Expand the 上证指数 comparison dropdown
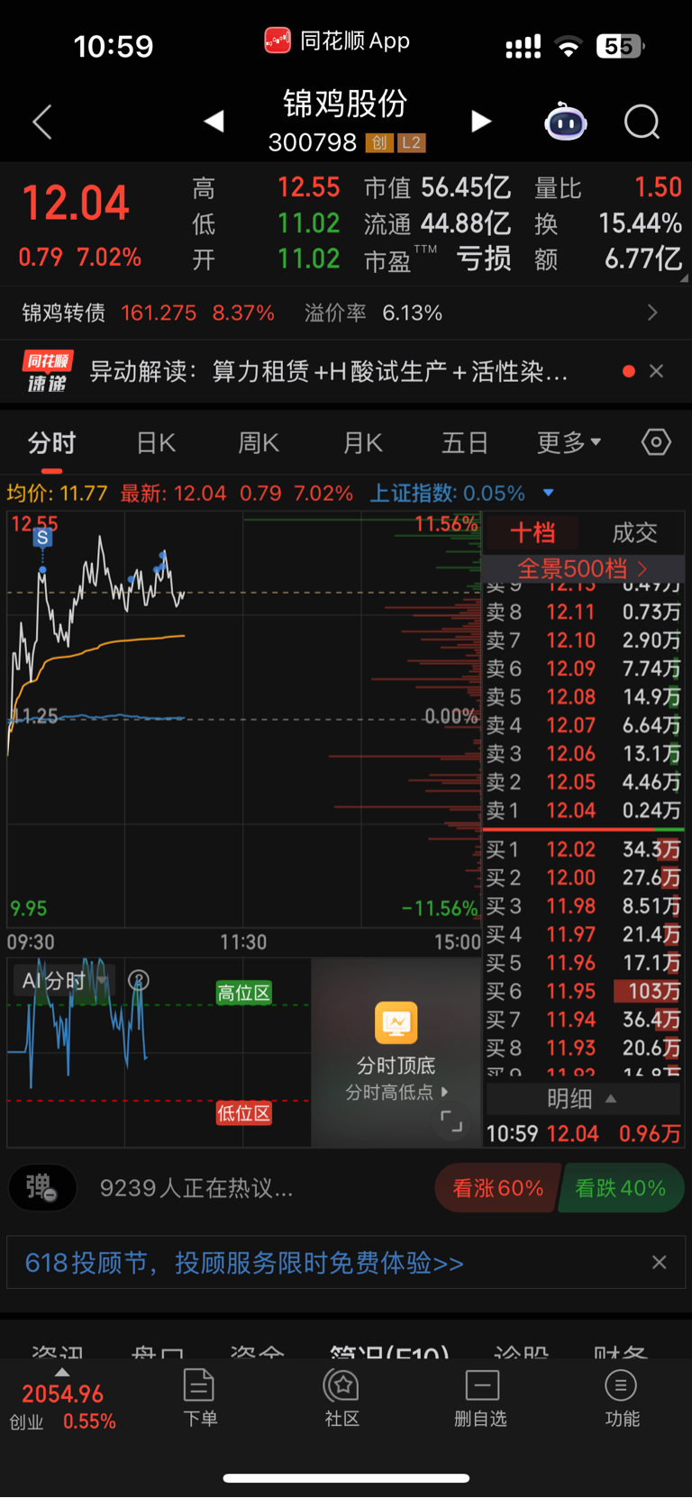The width and height of the screenshot is (692, 1498). pos(548,493)
